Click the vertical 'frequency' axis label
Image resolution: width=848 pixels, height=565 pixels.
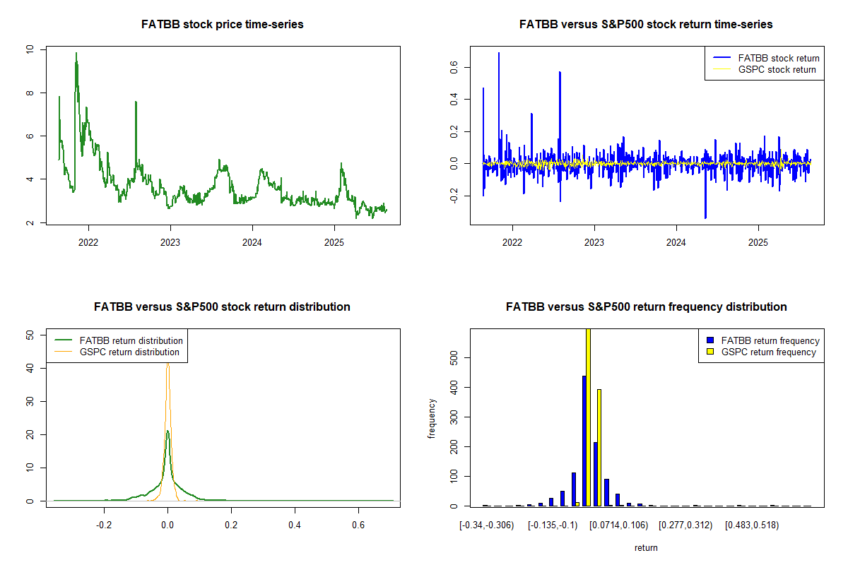[x=432, y=419]
